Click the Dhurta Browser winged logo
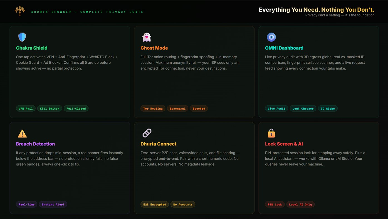Image resolution: width=388 pixels, height=219 pixels. 20,11
